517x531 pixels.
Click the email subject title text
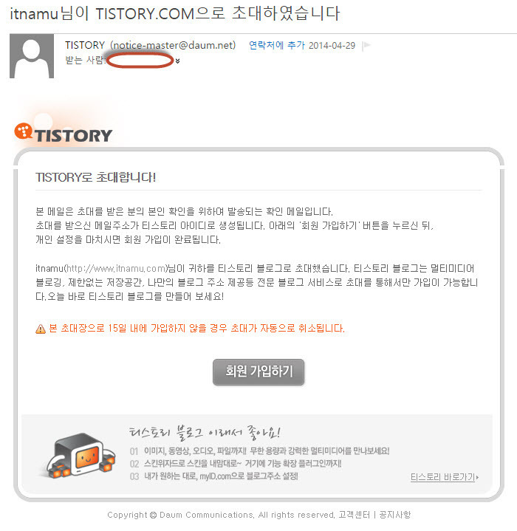pyautogui.click(x=175, y=14)
